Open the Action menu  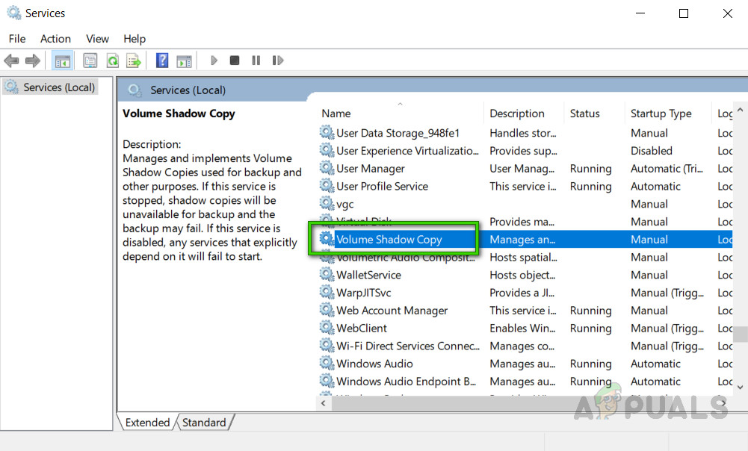pos(55,39)
